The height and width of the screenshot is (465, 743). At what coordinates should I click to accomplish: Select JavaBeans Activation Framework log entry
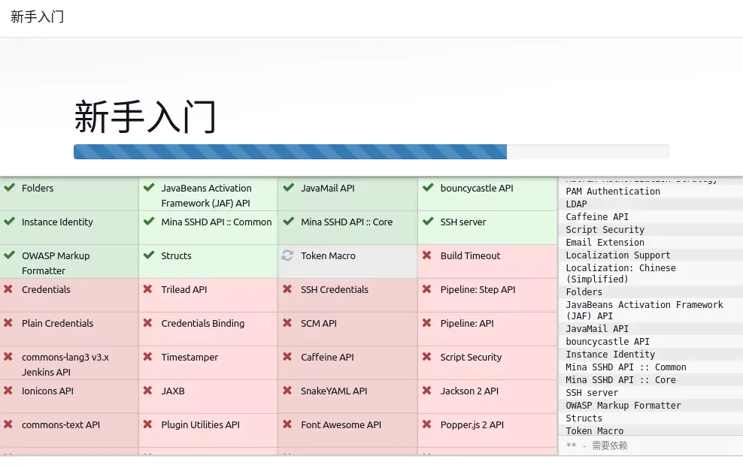click(644, 310)
